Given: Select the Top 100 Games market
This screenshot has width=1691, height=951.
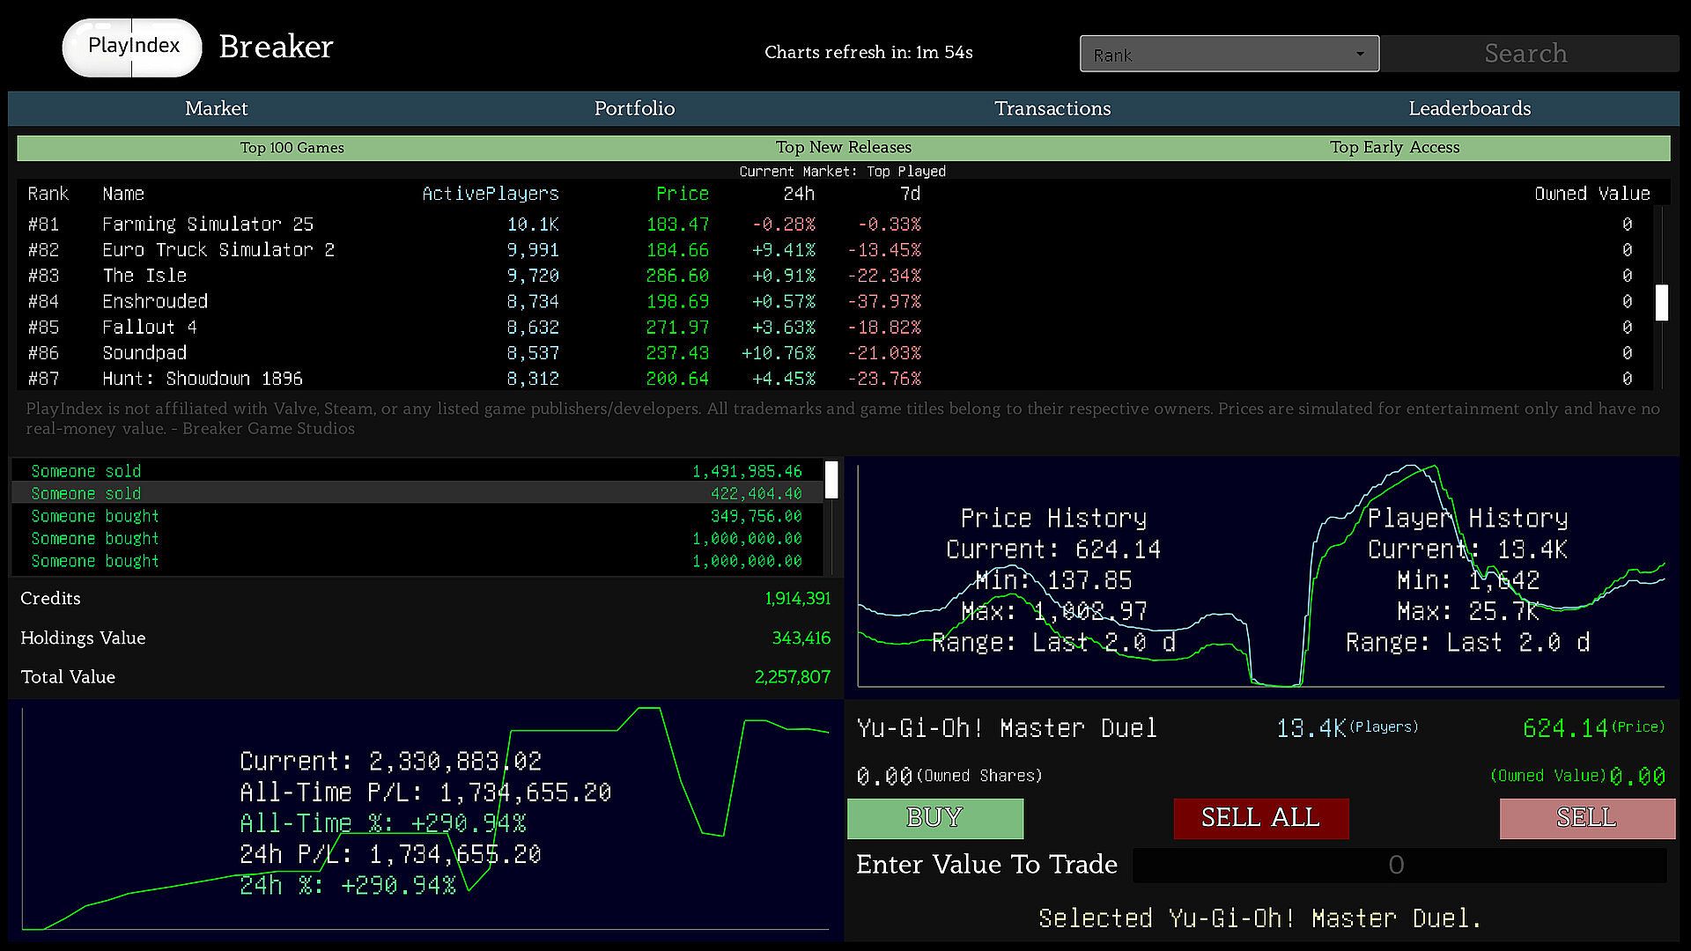Looking at the screenshot, I should (292, 148).
